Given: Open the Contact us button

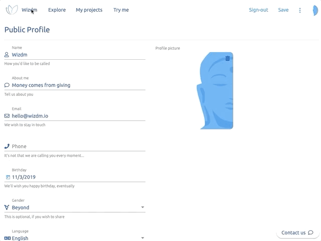Looking at the screenshot, I should point(297,232).
